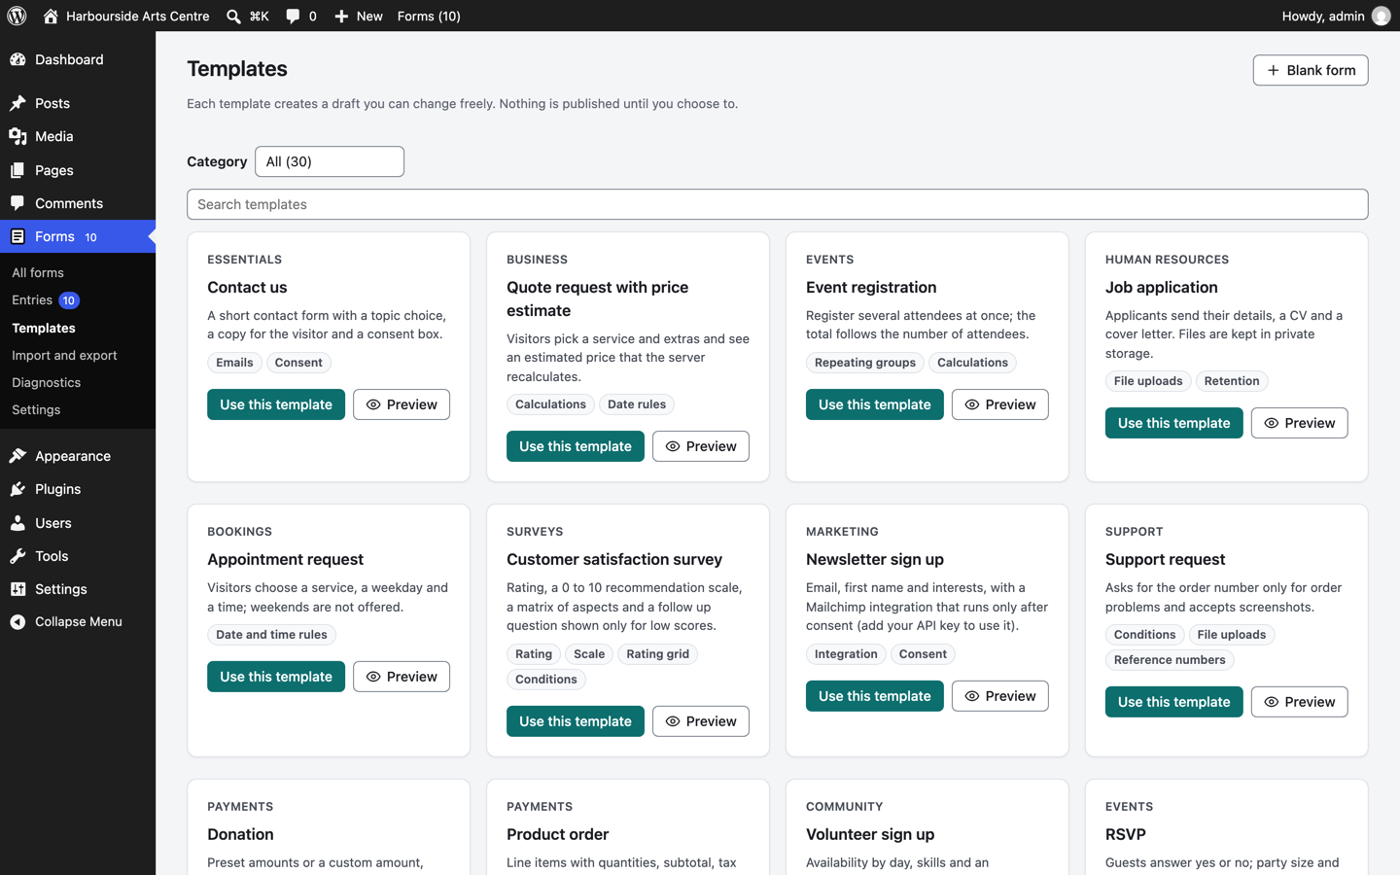Viewport: 1400px width, 875px height.
Task: Click the Users person icon in sidebar
Action: pos(17,523)
